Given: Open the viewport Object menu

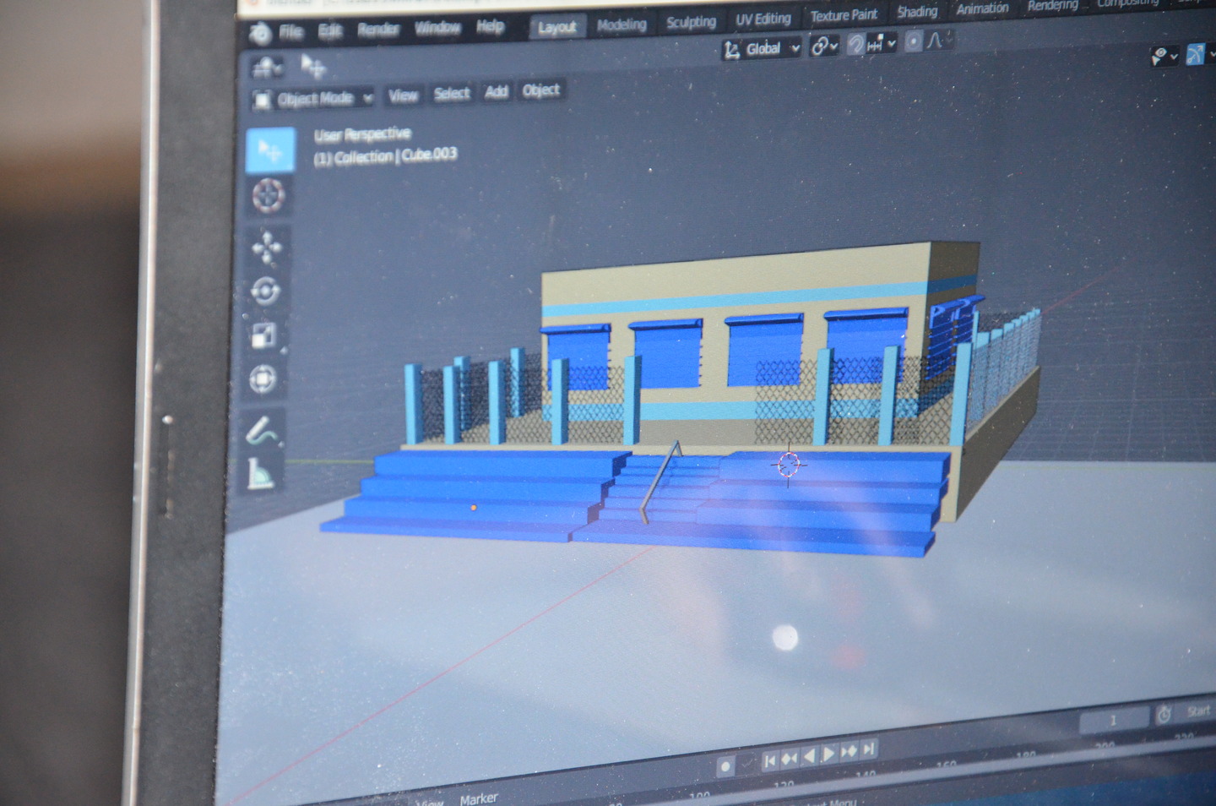Looking at the screenshot, I should point(540,90).
